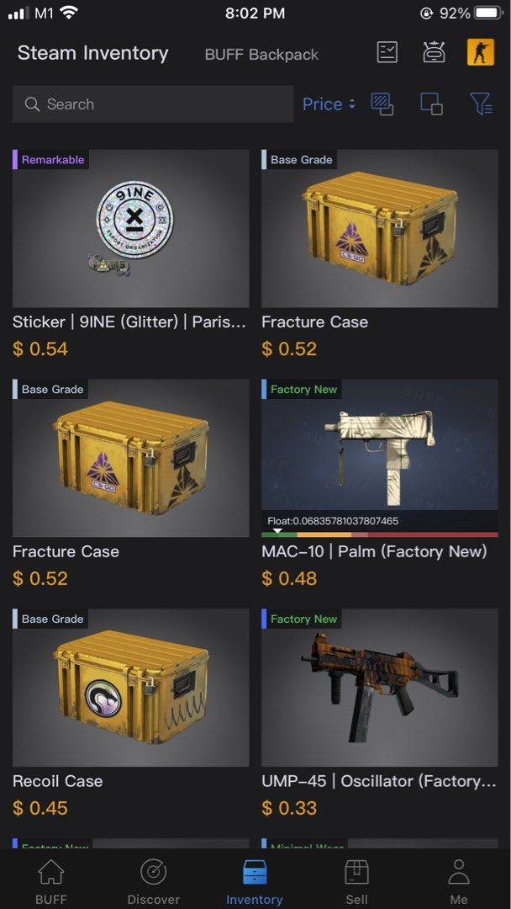
Task: Tap the striped multi-select icon beside Price
Action: pos(382,104)
